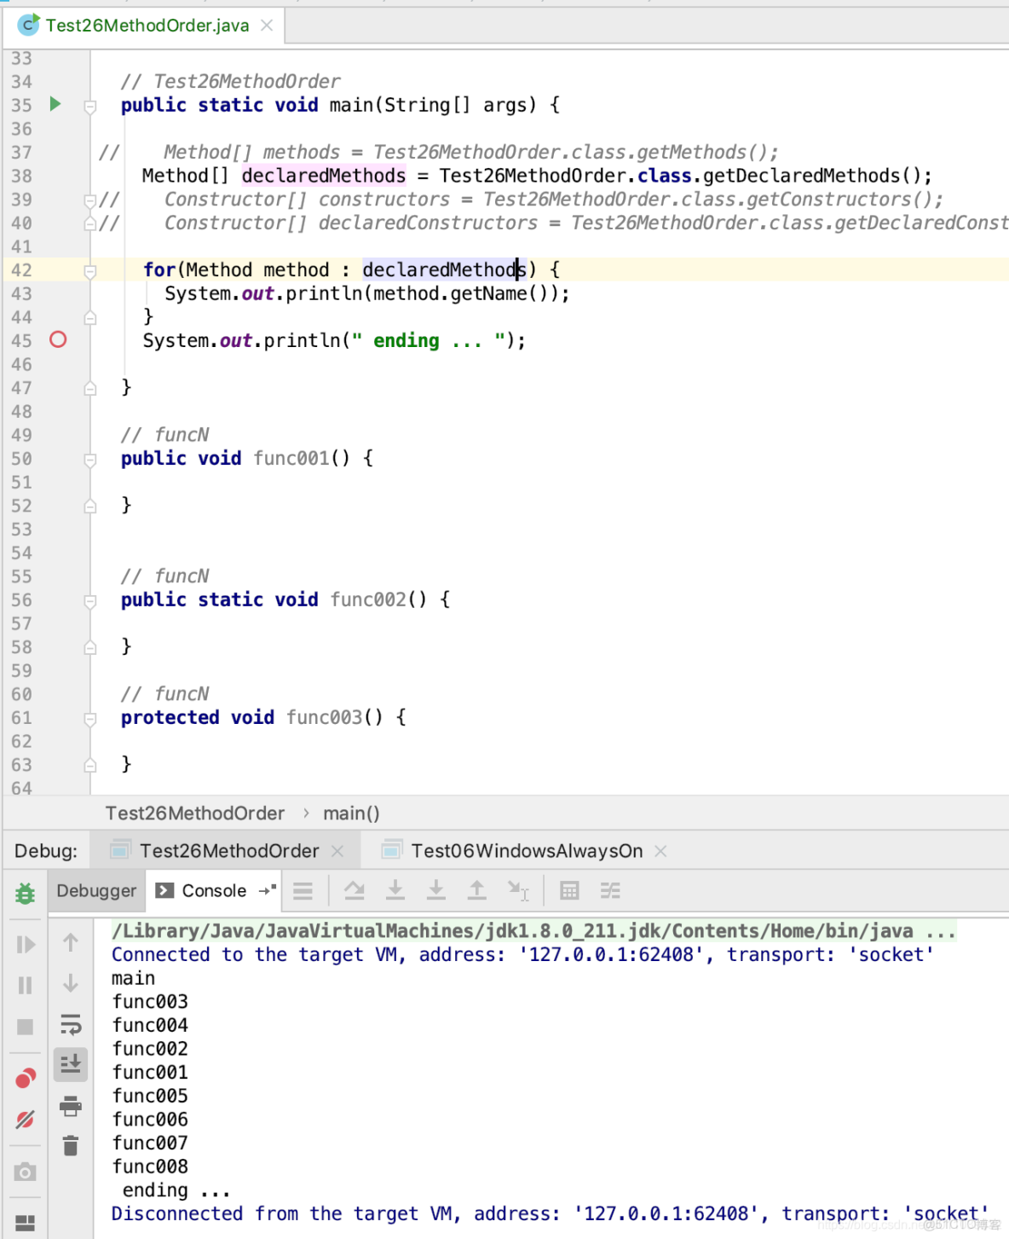Collapse the main method with its fold marker

point(90,107)
